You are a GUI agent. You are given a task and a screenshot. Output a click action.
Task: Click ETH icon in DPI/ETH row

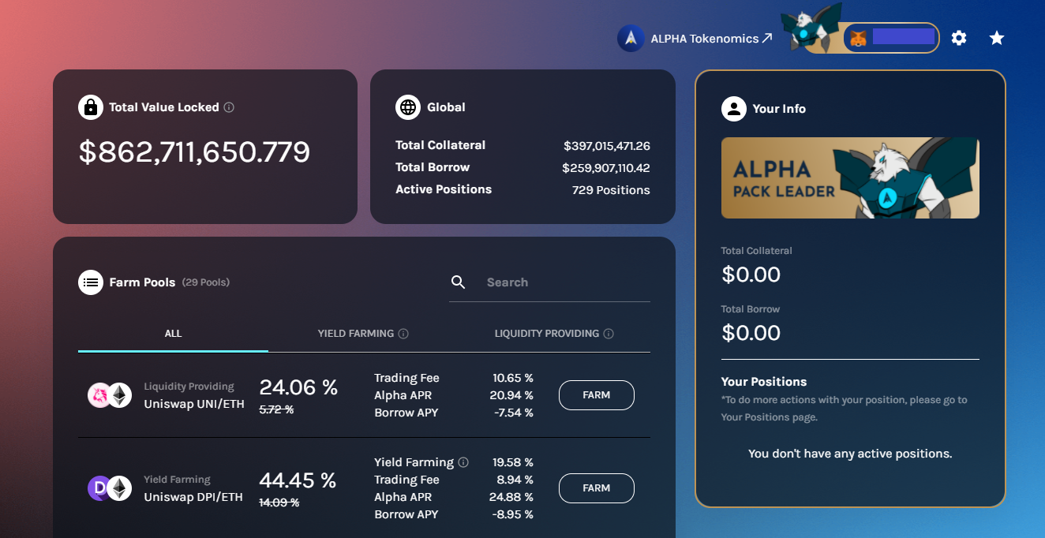pyautogui.click(x=120, y=488)
